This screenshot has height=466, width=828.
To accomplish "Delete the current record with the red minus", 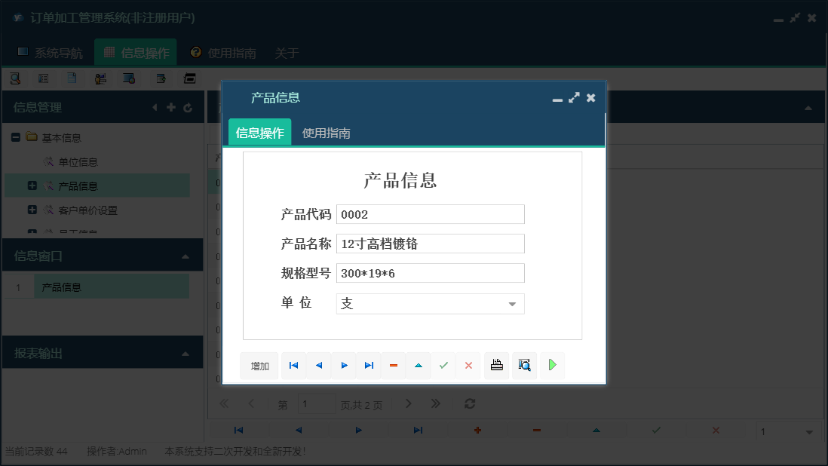I will click(x=393, y=365).
